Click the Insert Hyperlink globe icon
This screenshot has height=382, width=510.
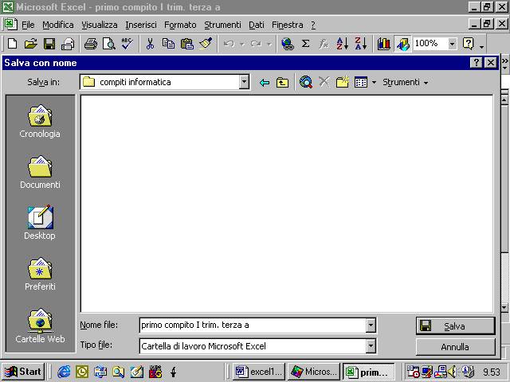(287, 44)
